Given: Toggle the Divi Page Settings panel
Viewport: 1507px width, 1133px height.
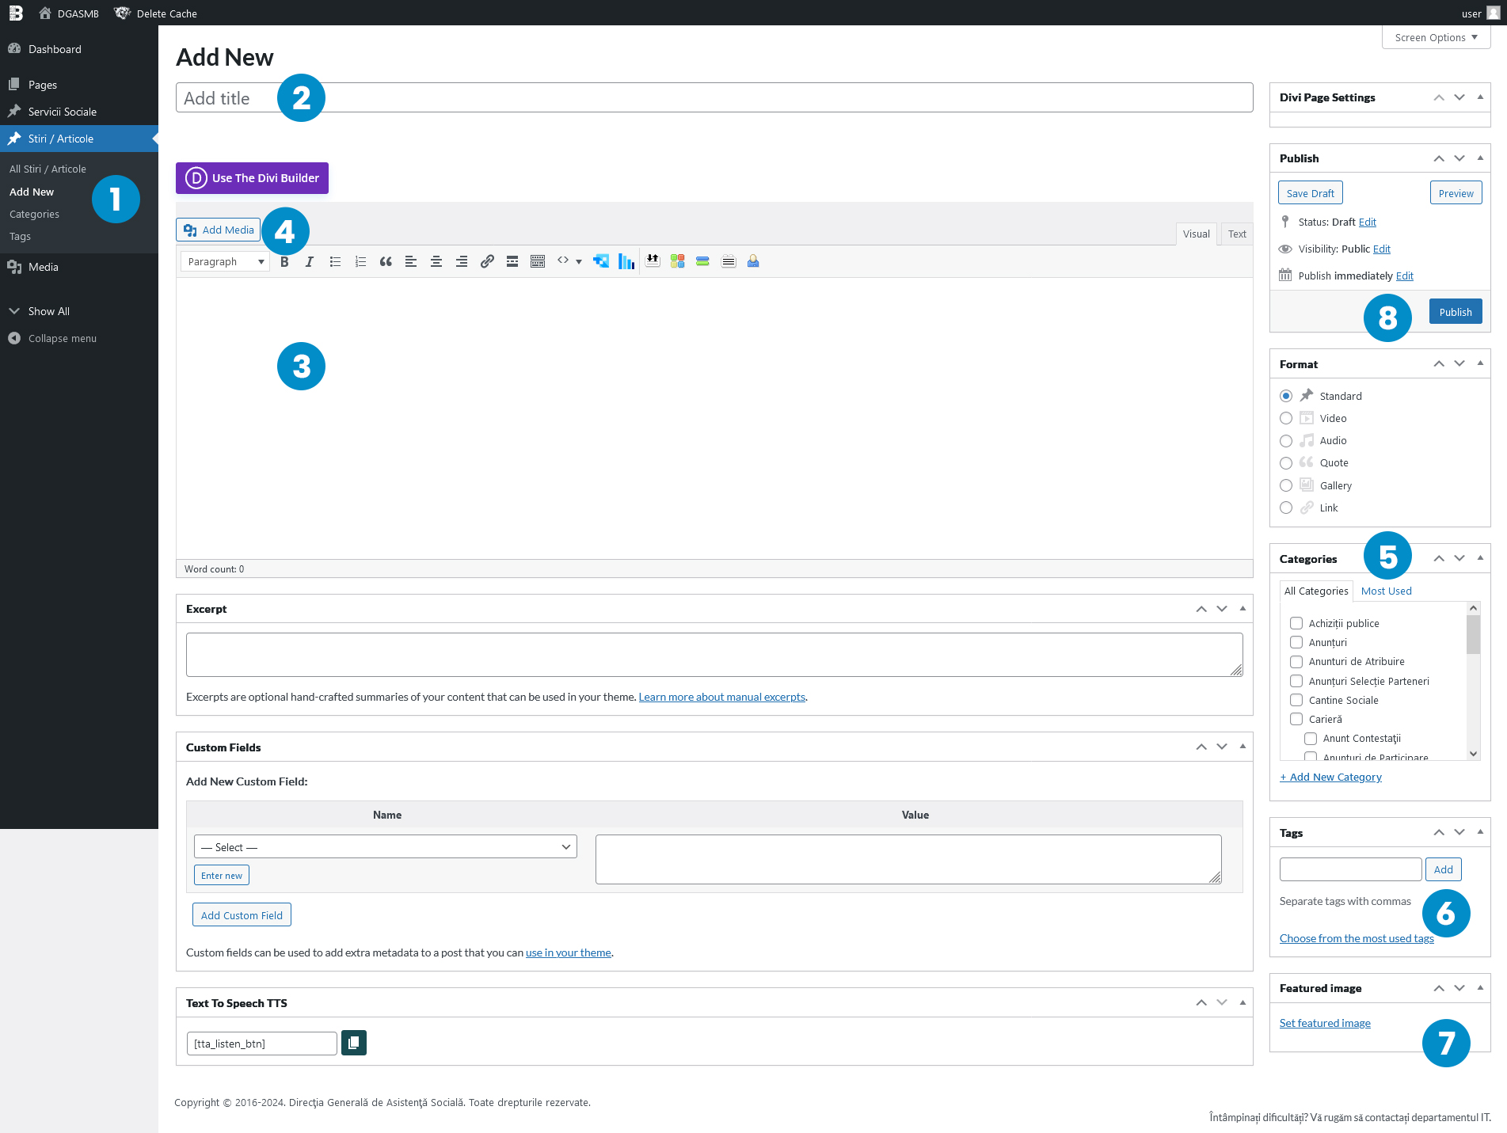Looking at the screenshot, I should (1480, 97).
